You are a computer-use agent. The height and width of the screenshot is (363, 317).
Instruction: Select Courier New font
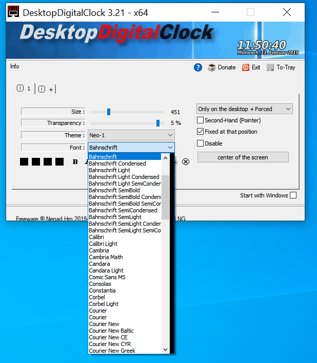[125, 324]
